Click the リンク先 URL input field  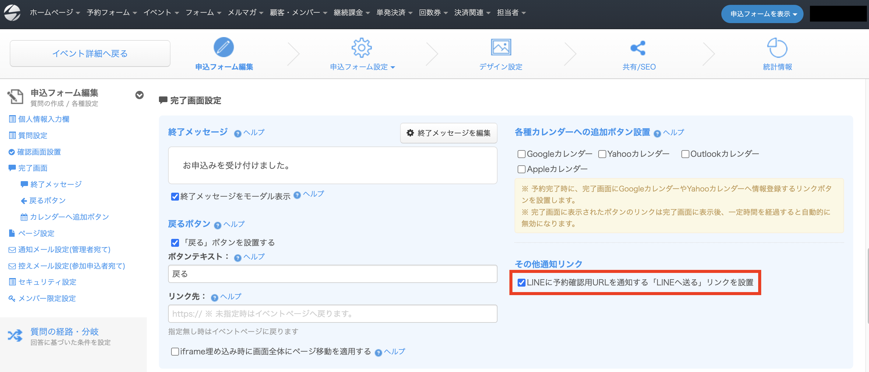(x=332, y=314)
